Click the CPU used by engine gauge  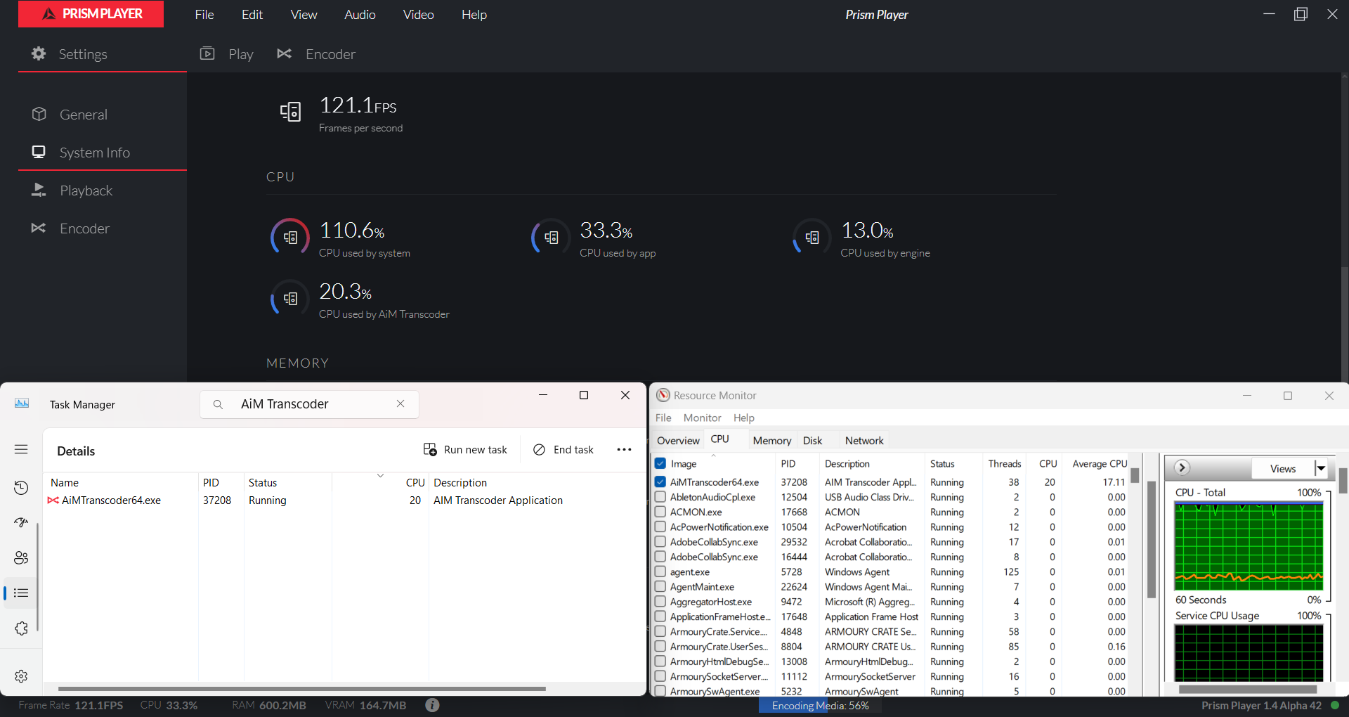click(x=812, y=238)
